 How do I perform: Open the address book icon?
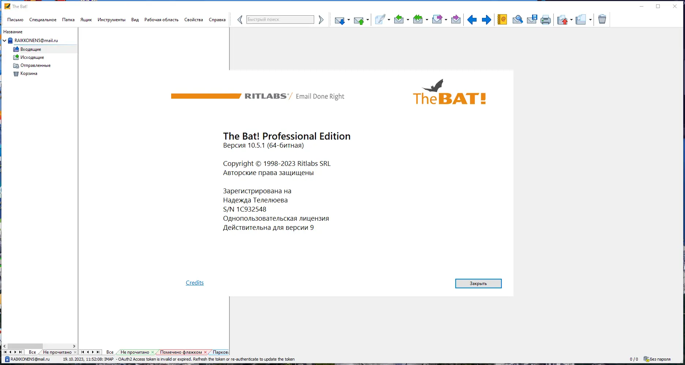pos(502,19)
